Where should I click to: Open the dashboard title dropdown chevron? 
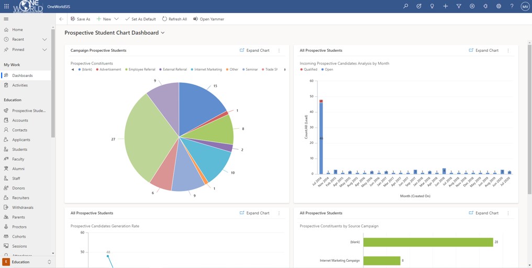[x=163, y=33]
